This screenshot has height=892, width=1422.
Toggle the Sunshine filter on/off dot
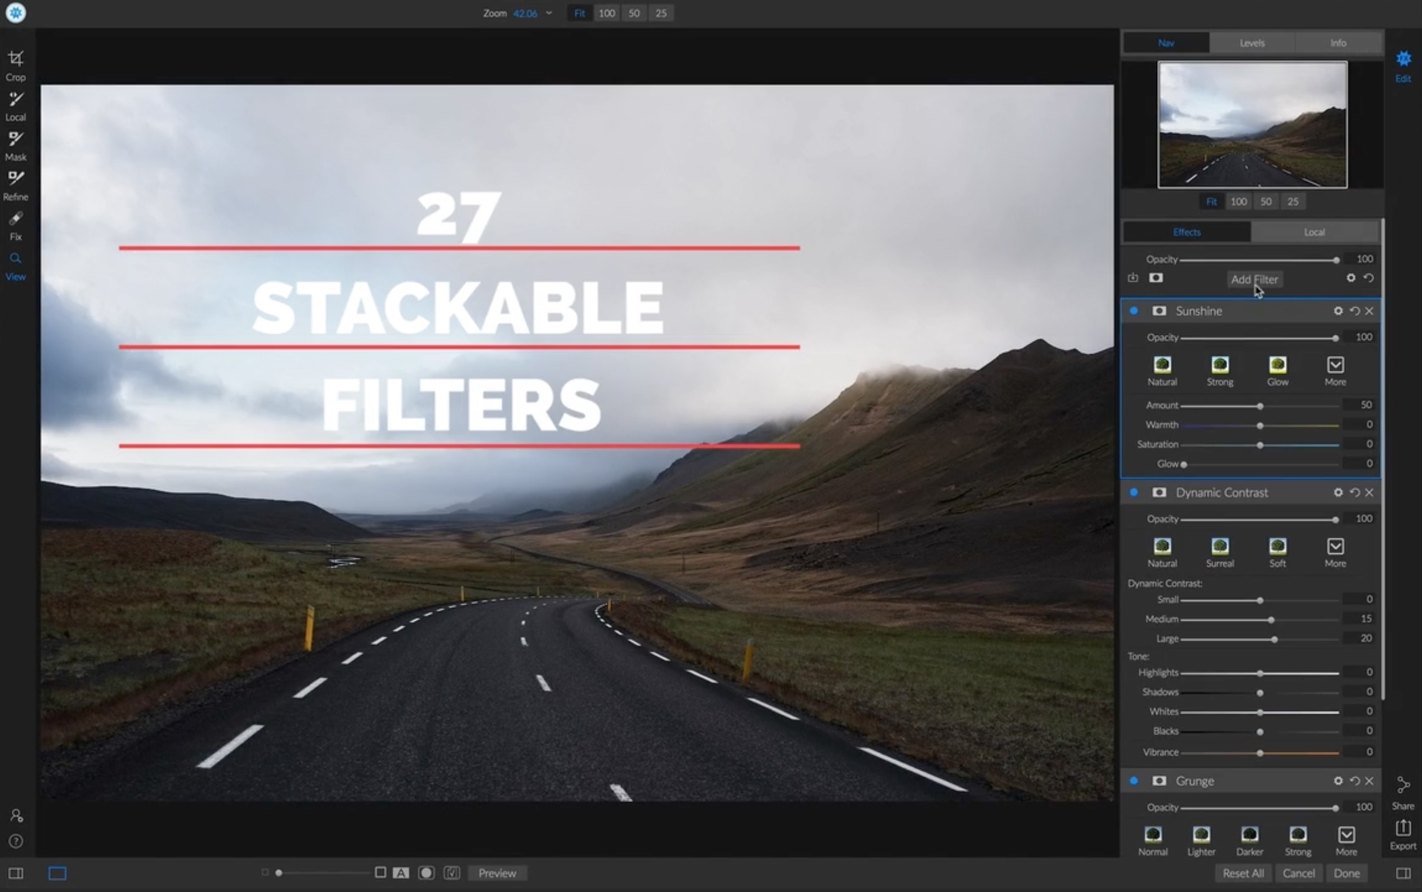point(1134,311)
